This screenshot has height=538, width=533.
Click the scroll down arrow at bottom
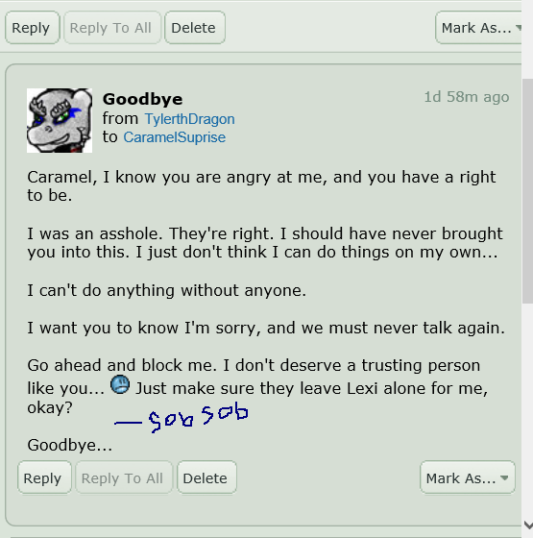[528, 525]
